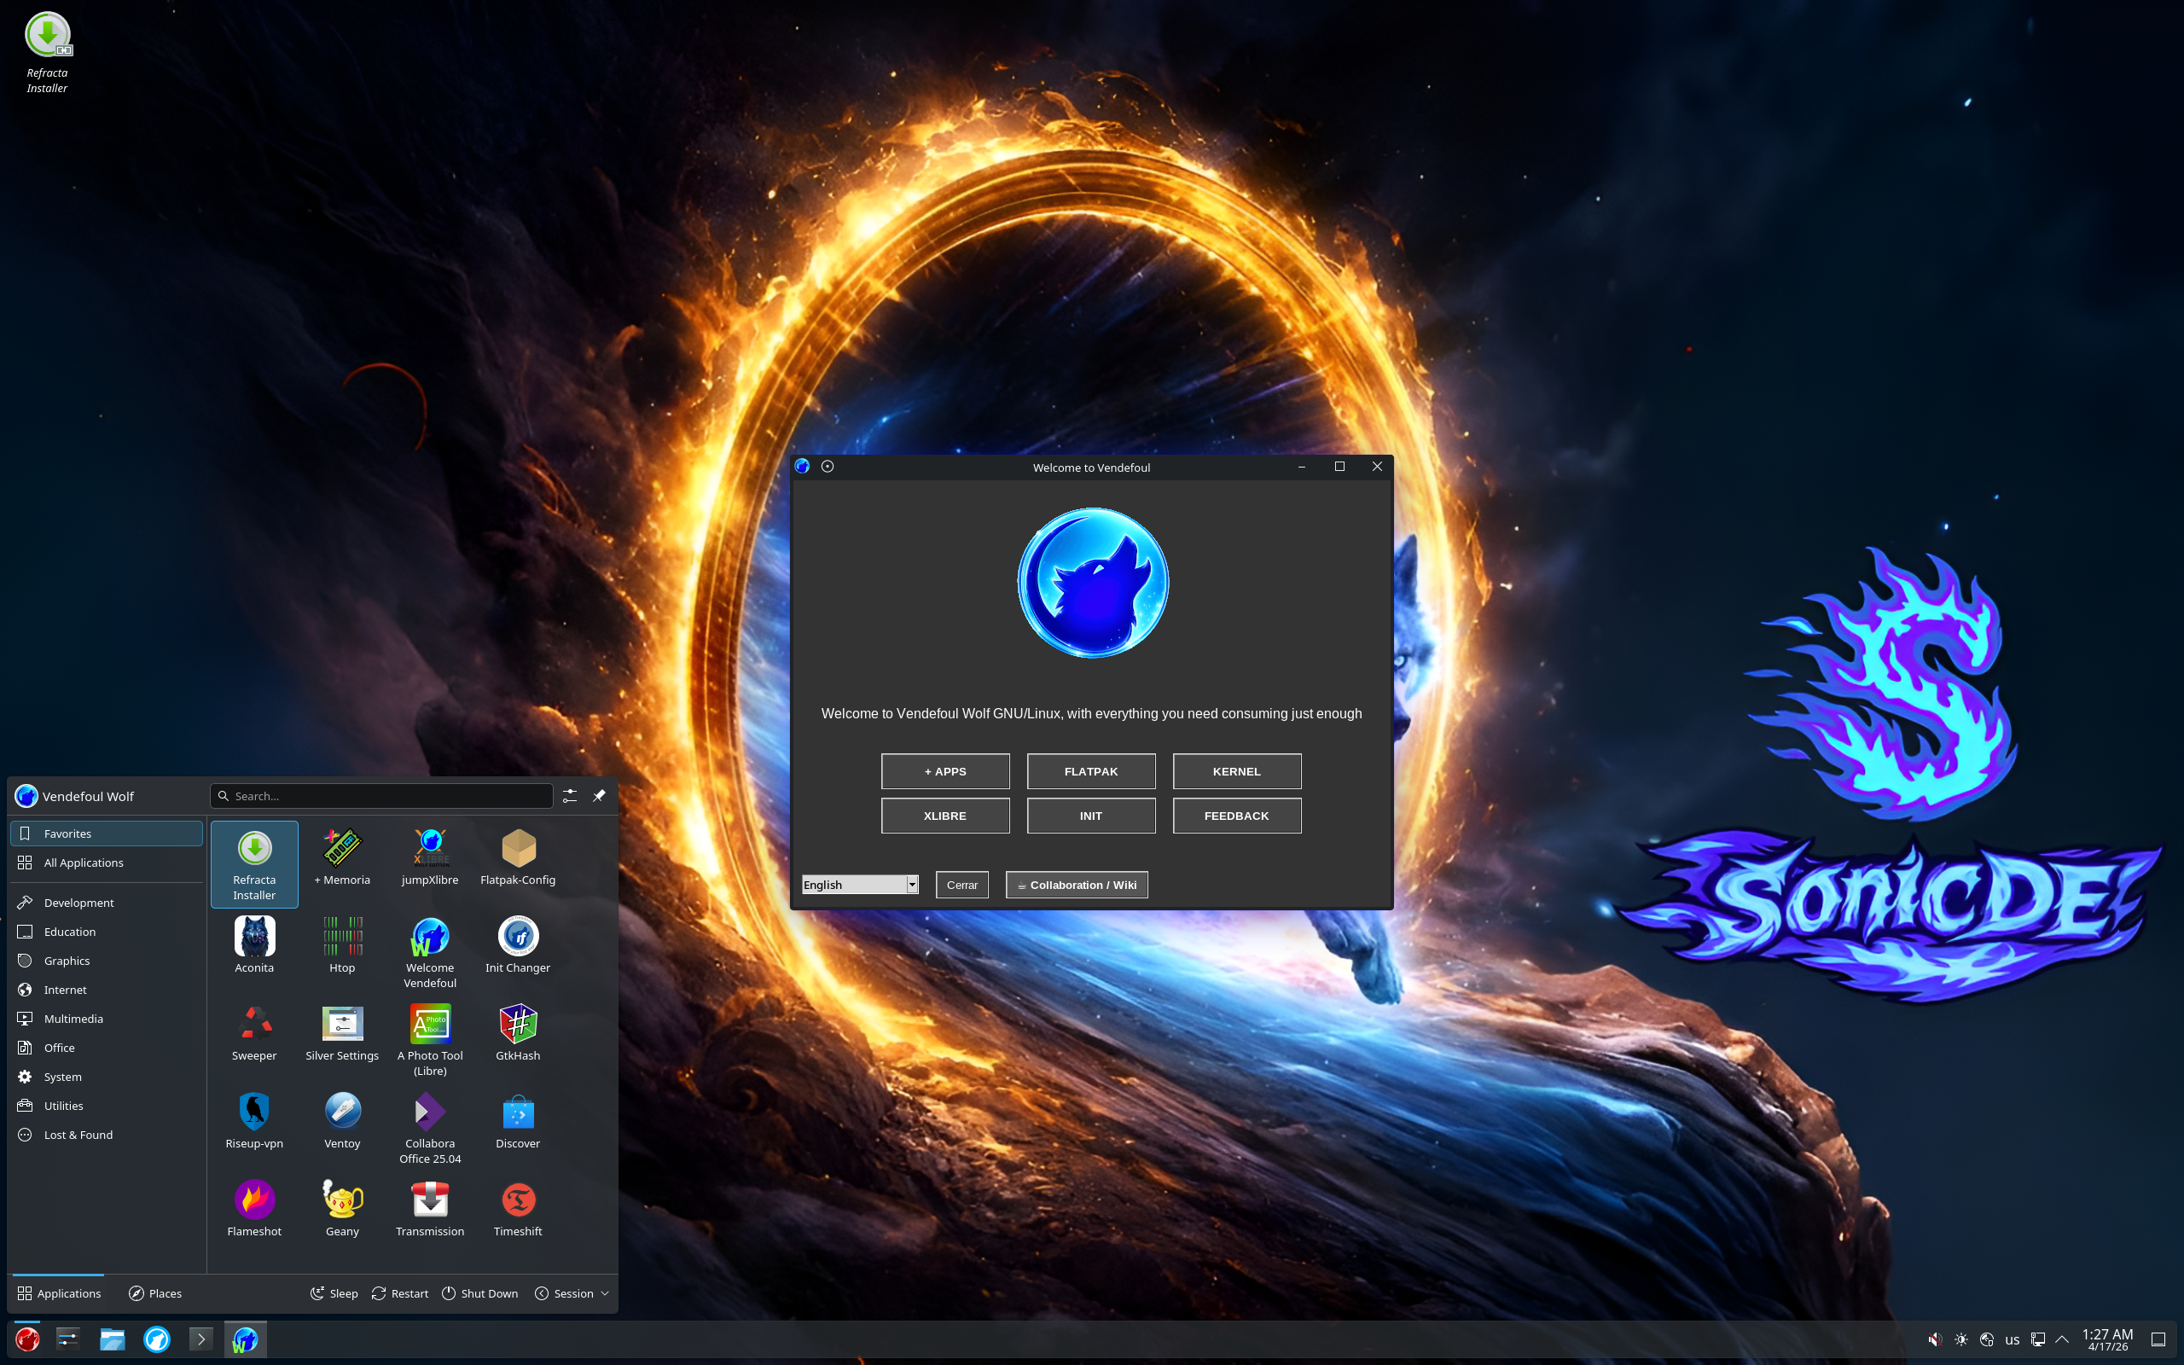Open Ventoy app
The width and height of the screenshot is (2184, 1365).
(x=342, y=1120)
